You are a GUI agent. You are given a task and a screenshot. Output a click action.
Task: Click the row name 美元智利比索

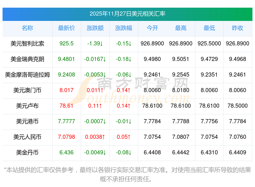(x=27, y=44)
